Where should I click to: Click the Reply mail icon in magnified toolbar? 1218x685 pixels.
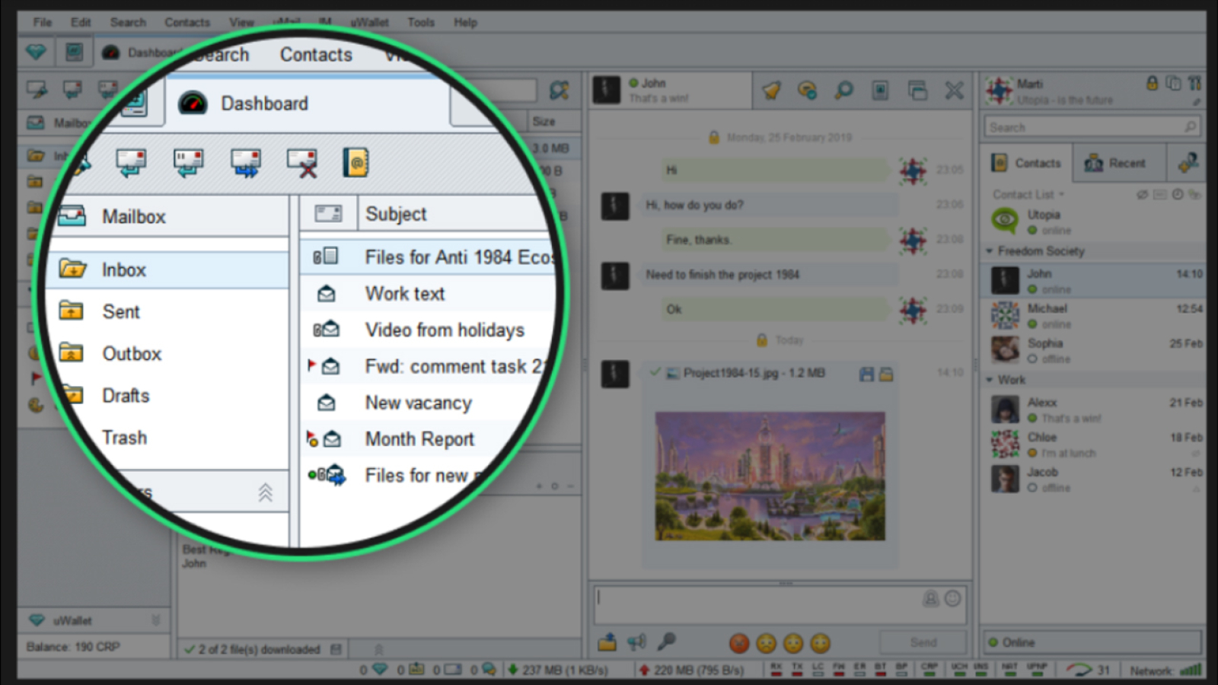(x=132, y=162)
